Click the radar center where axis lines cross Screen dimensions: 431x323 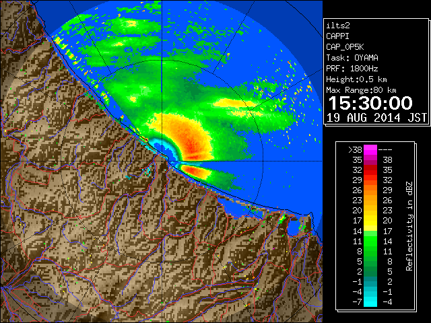pyautogui.click(x=162, y=161)
